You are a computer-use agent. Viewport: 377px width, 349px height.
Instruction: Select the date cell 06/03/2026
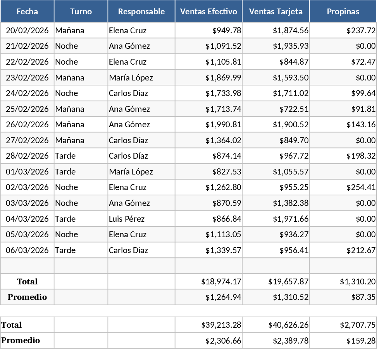pyautogui.click(x=27, y=250)
